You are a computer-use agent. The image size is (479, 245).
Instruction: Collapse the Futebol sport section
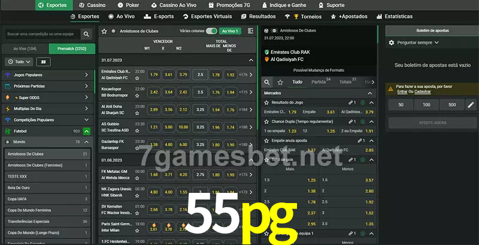[x=87, y=131]
